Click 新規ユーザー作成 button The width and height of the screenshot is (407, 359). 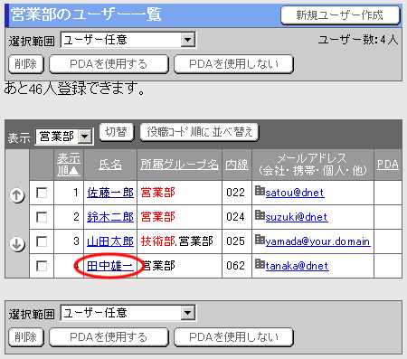(340, 15)
